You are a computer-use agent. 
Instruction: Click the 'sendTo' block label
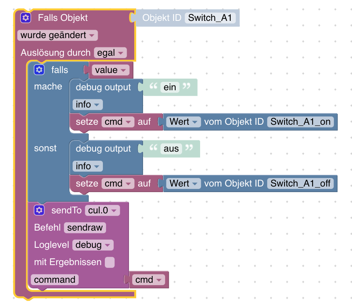pos(66,210)
